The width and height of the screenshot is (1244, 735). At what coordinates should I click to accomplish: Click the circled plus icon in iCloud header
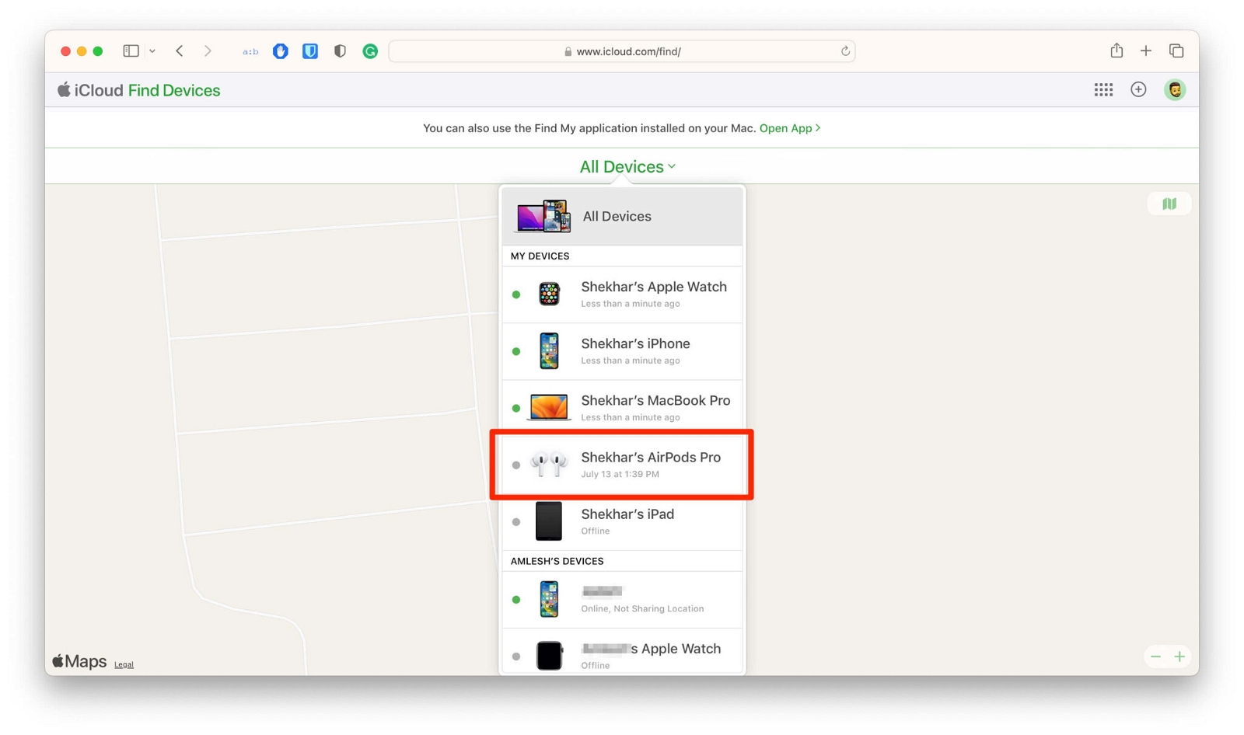[1138, 90]
